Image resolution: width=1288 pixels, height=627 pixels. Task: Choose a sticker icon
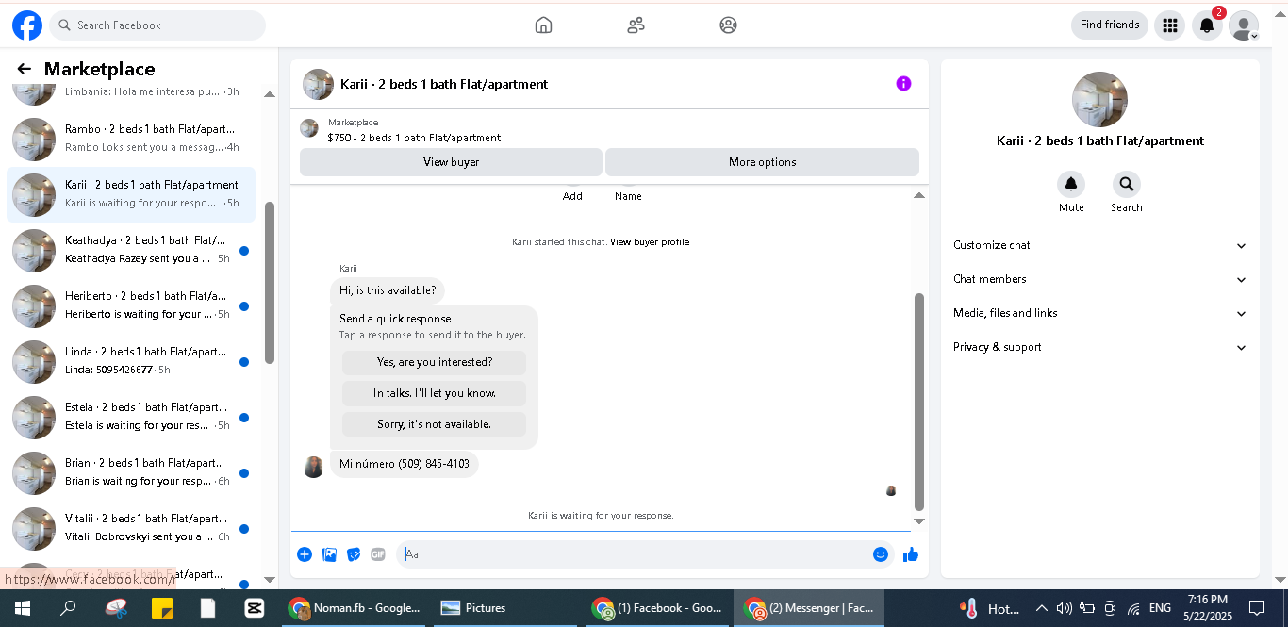coord(354,554)
